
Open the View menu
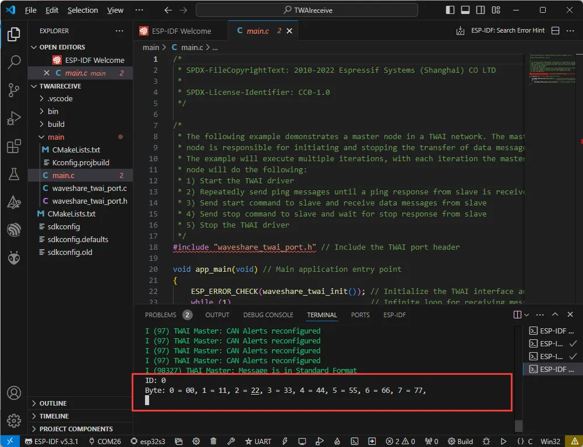[x=115, y=10]
